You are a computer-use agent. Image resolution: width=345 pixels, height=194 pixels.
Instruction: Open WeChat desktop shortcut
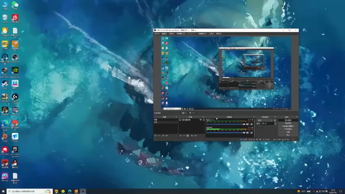[x=15, y=6]
